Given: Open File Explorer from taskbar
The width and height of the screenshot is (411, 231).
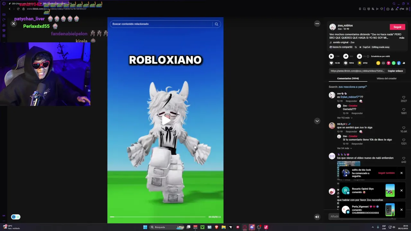Looking at the screenshot, I should tap(223, 227).
